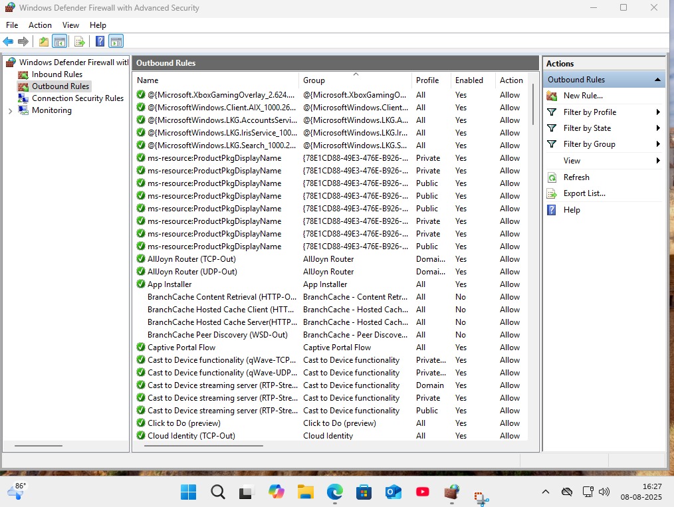The height and width of the screenshot is (507, 674).
Task: Toggle the Show/Hide Action Pane icon
Action: [116, 42]
